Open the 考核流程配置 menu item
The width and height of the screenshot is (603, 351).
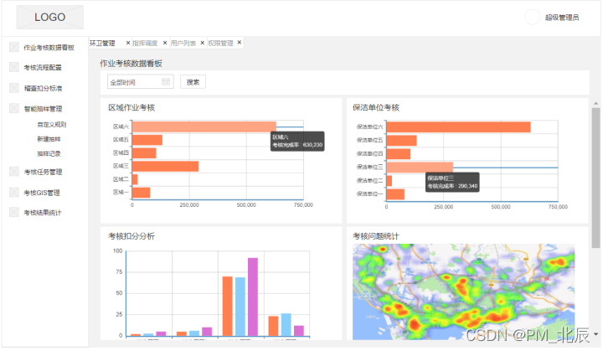click(43, 67)
